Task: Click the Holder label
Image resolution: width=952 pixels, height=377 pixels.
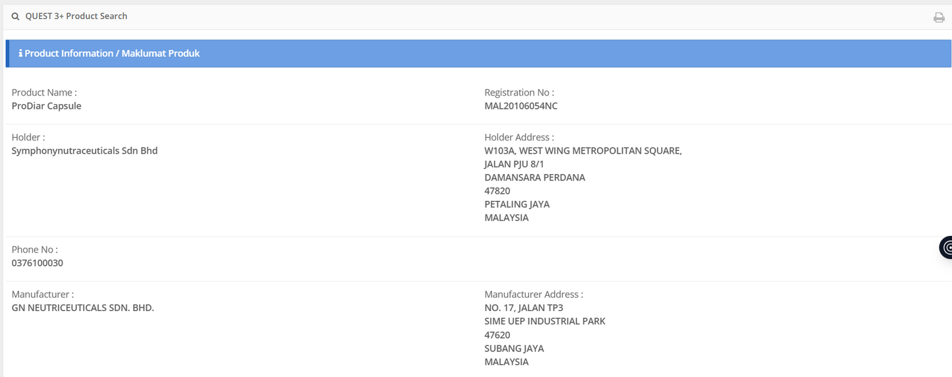Action: coord(28,138)
